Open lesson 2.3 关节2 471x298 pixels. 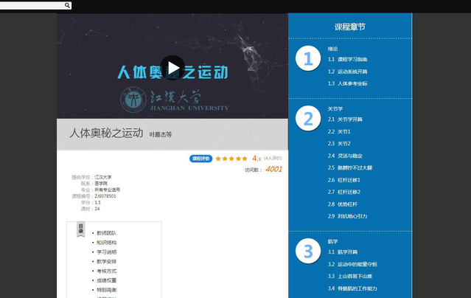339,143
